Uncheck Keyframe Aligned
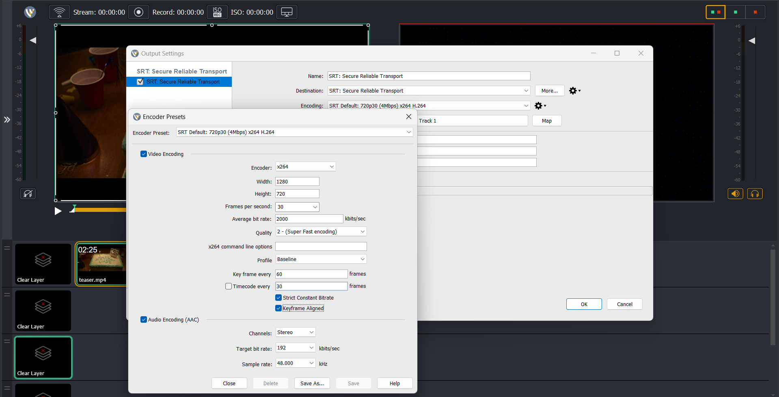The width and height of the screenshot is (779, 397). [278, 308]
